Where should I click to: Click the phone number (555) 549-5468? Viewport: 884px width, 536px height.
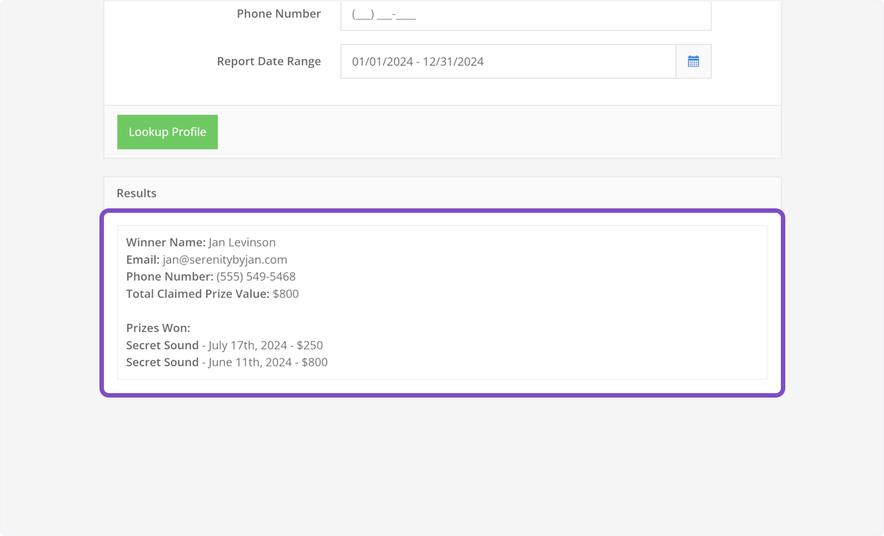point(256,277)
